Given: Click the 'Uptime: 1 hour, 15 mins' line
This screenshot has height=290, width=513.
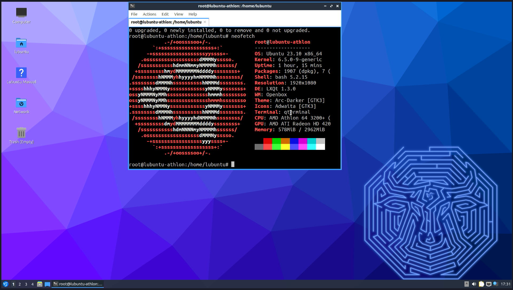Looking at the screenshot, I should pos(288,65).
